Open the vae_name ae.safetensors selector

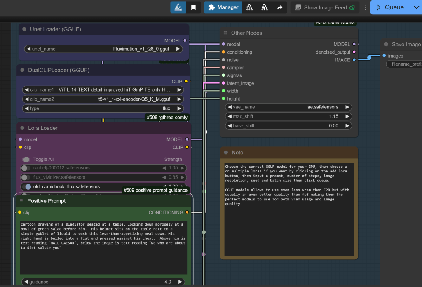coord(288,107)
